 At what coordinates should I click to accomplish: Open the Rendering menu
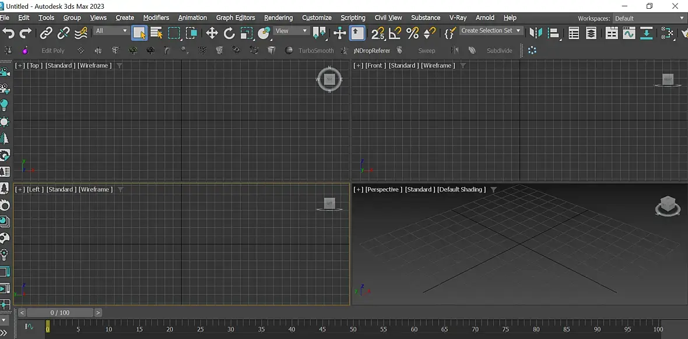pos(278,18)
